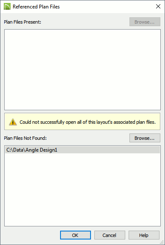
Task: Confirm the dialog with OK
Action: pos(75,235)
